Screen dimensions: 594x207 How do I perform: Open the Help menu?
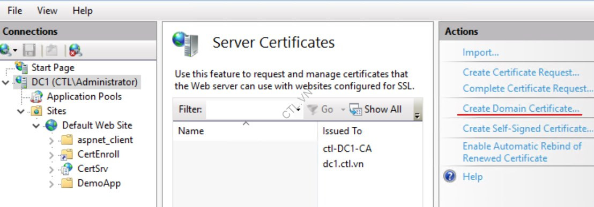(82, 11)
